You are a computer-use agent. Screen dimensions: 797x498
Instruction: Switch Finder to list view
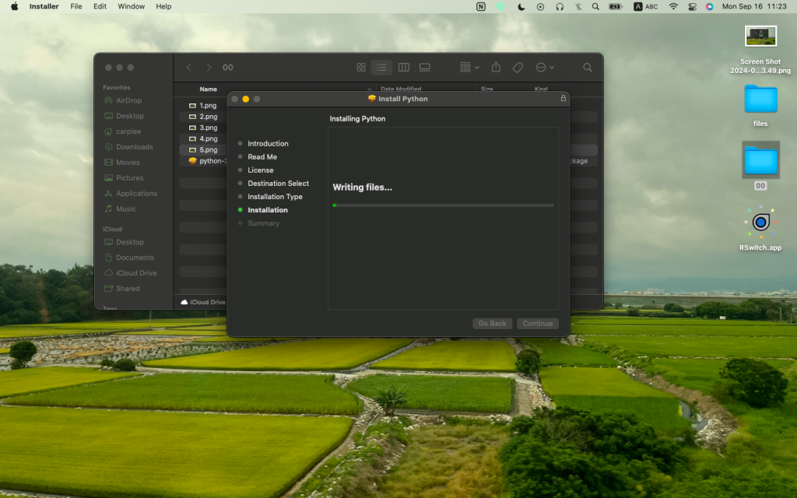click(381, 68)
